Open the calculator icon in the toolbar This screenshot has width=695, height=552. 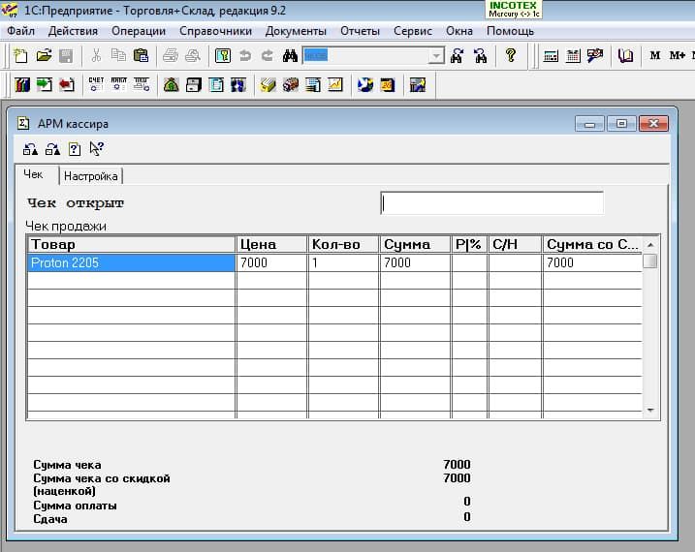pos(551,56)
